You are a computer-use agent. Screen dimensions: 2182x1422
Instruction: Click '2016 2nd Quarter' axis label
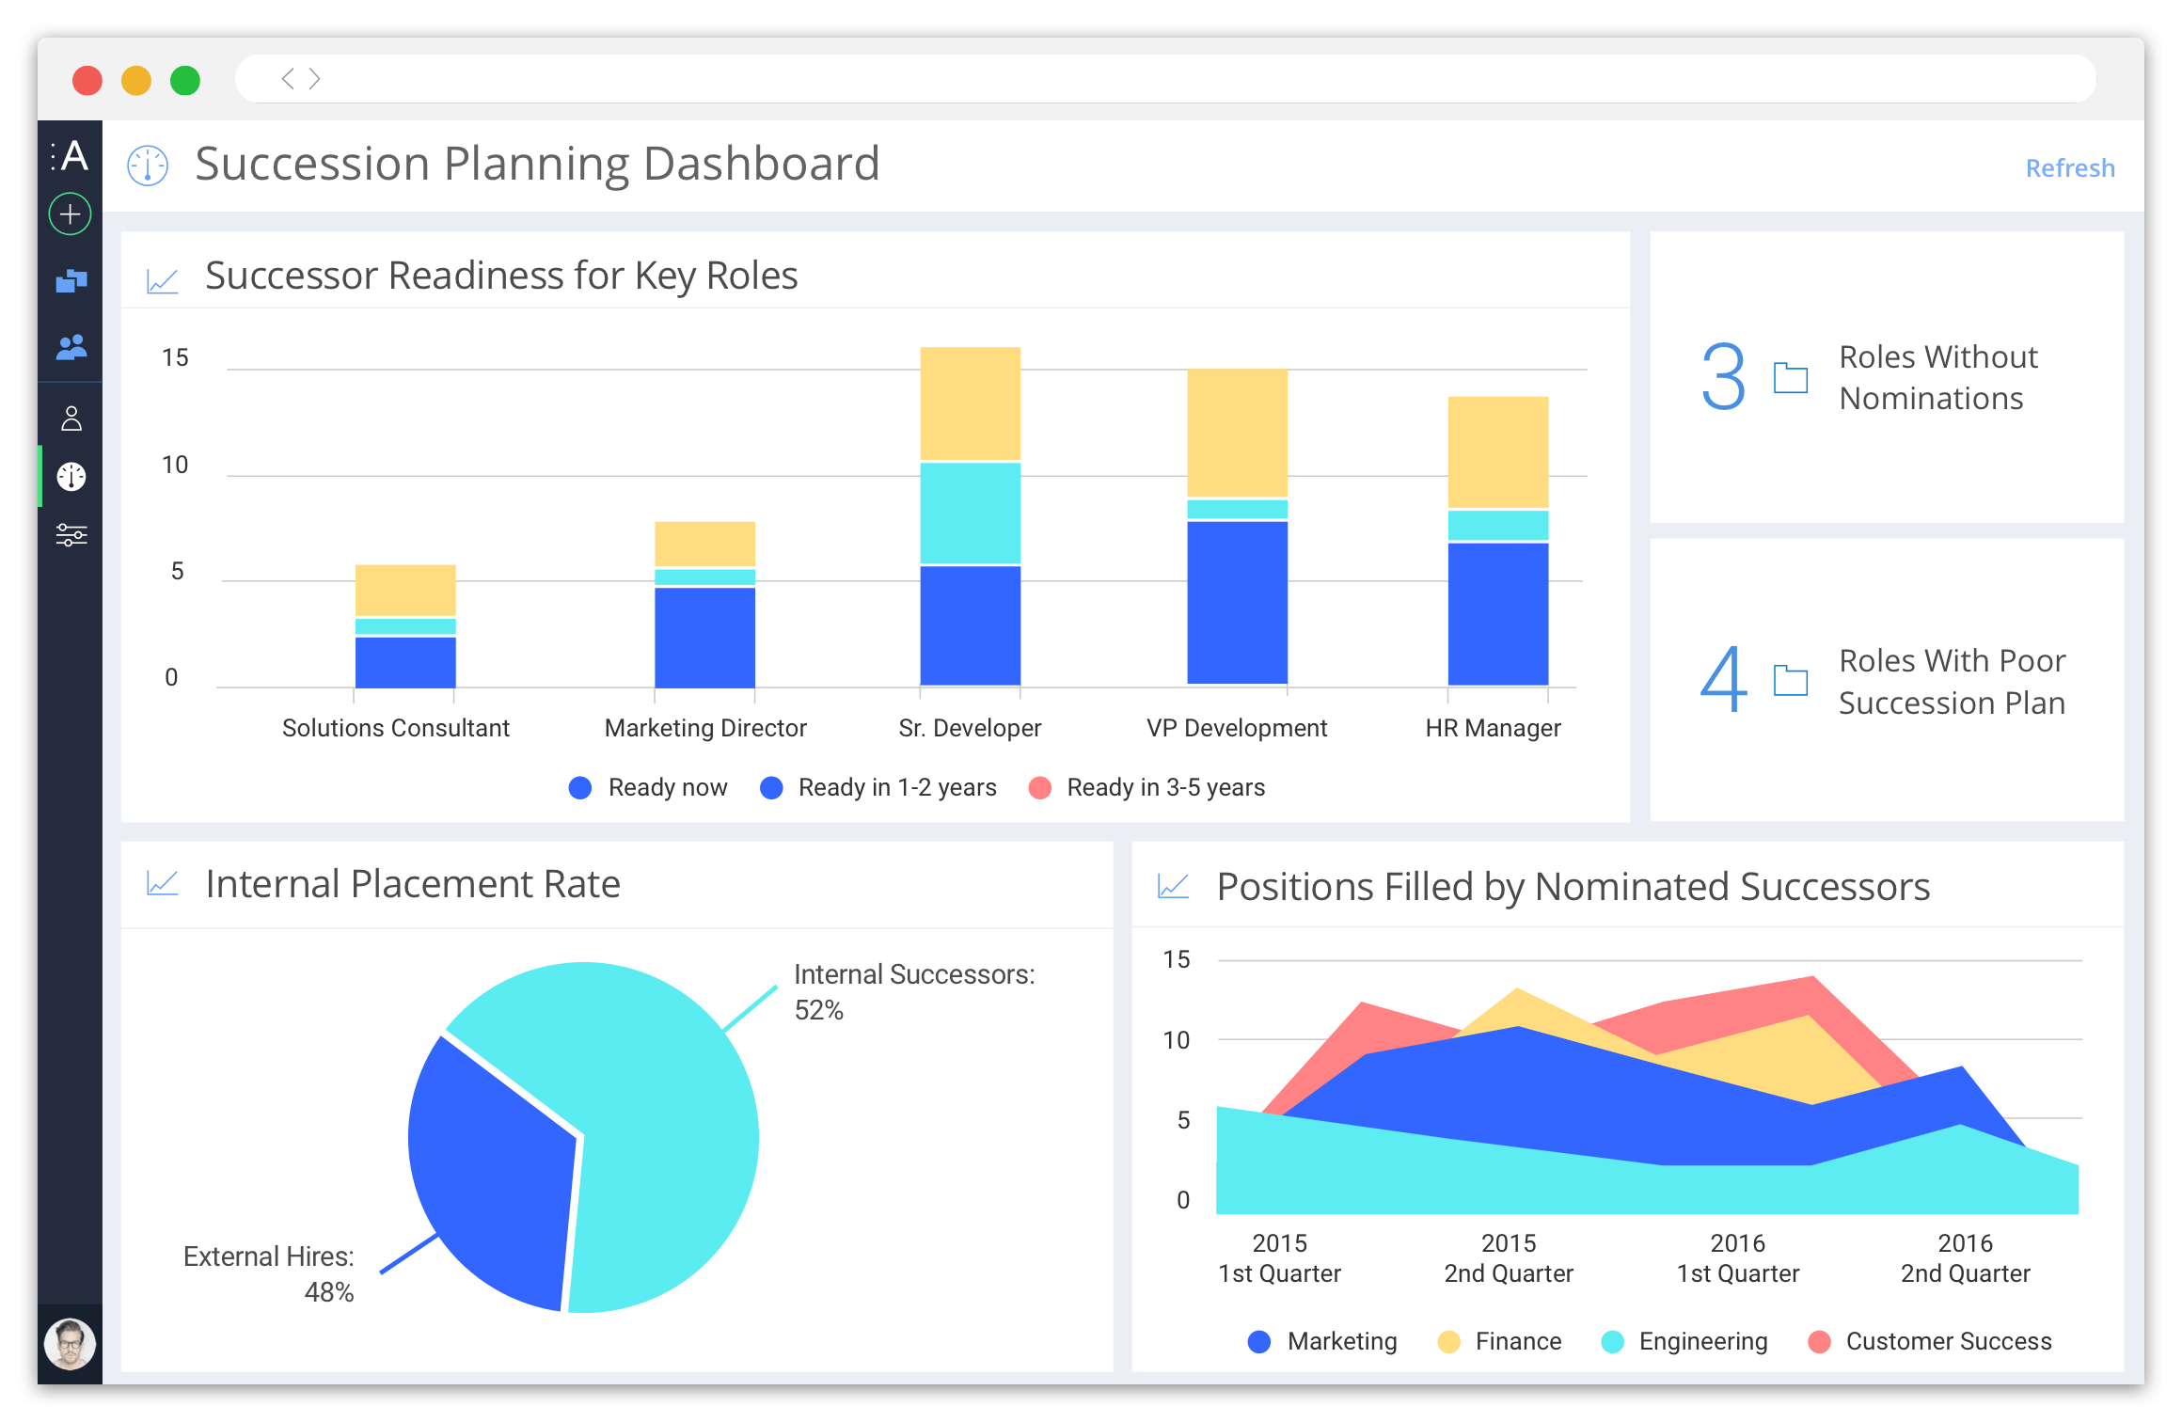pyautogui.click(x=1966, y=1258)
